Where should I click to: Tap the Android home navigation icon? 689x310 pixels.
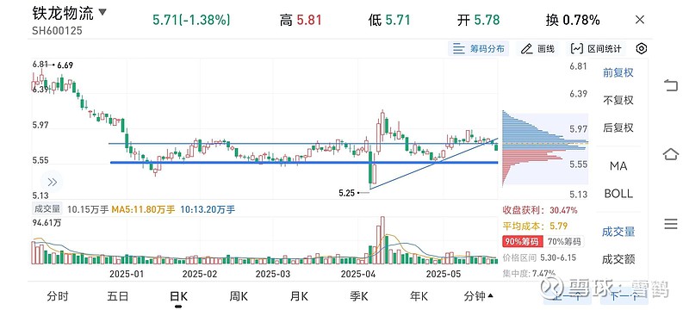coord(671,154)
